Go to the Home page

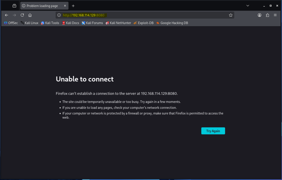pyautogui.click(x=30, y=15)
